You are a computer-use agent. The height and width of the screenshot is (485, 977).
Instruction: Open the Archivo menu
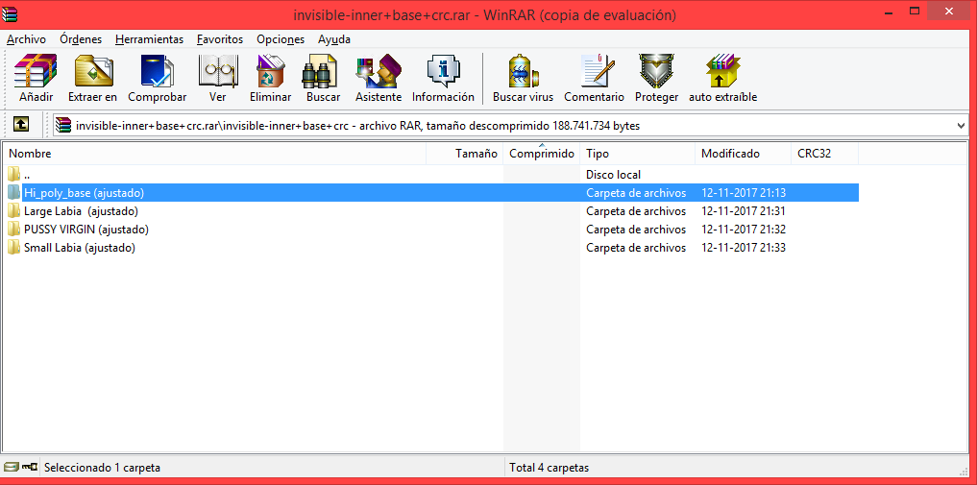pyautogui.click(x=26, y=39)
